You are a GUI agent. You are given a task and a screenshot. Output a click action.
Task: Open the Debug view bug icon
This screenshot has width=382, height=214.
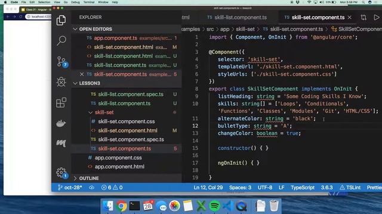[x=61, y=82]
